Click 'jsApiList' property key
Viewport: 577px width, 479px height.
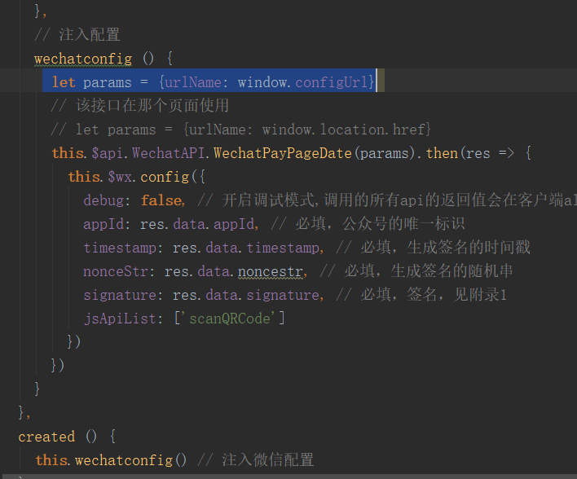click(120, 319)
